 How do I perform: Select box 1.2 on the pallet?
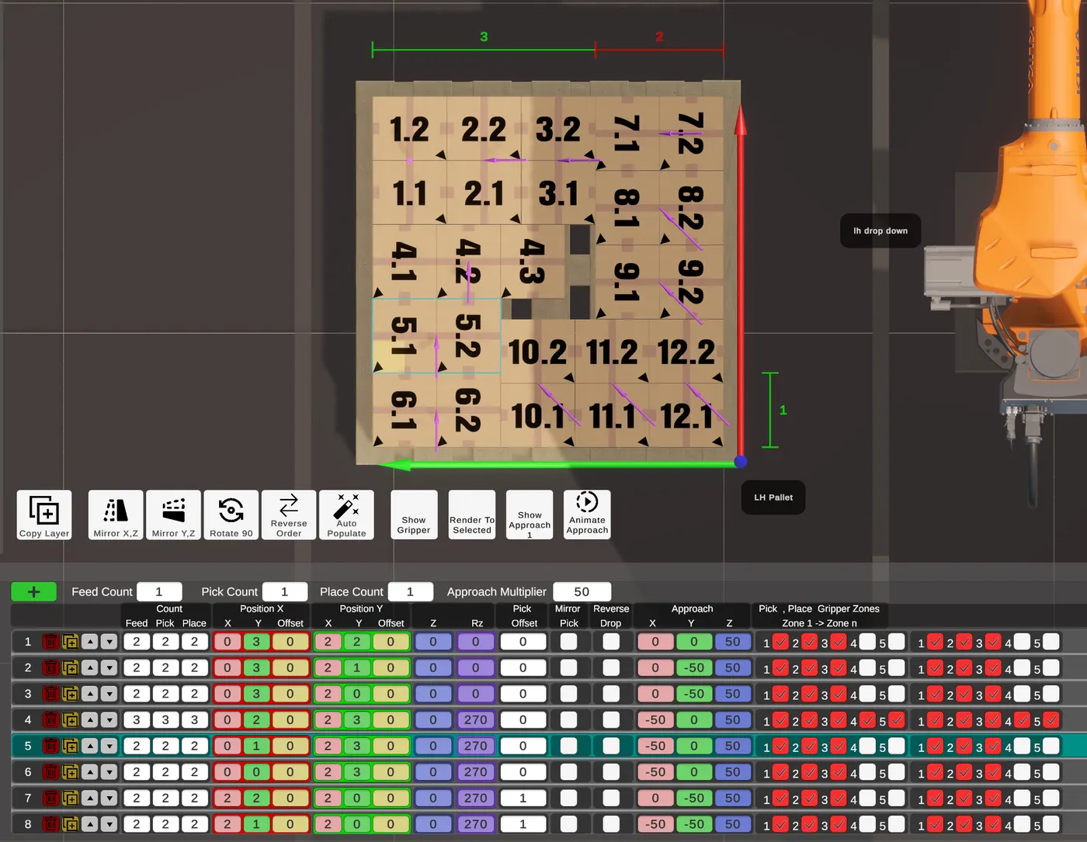[409, 129]
